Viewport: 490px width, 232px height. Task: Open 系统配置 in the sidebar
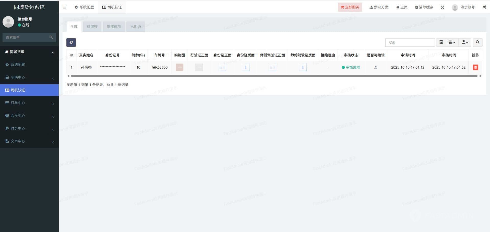click(x=29, y=65)
